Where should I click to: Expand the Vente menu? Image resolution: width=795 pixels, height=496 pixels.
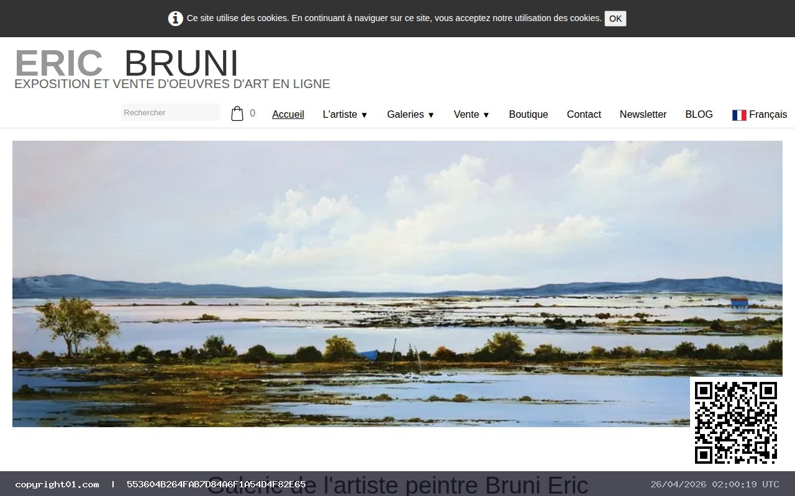[472, 114]
